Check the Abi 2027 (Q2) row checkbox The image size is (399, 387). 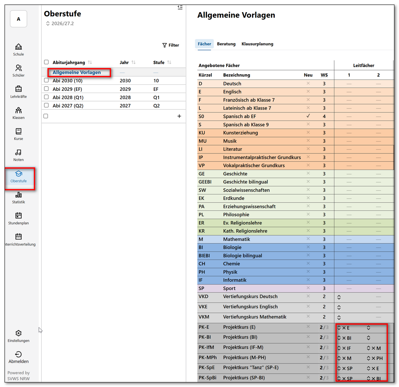tap(46, 105)
